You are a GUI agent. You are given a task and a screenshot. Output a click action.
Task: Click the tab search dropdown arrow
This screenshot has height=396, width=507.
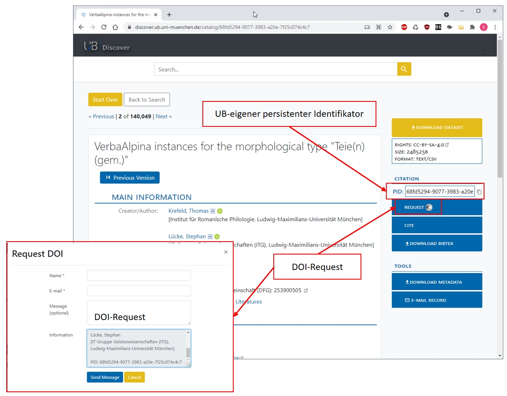(446, 15)
